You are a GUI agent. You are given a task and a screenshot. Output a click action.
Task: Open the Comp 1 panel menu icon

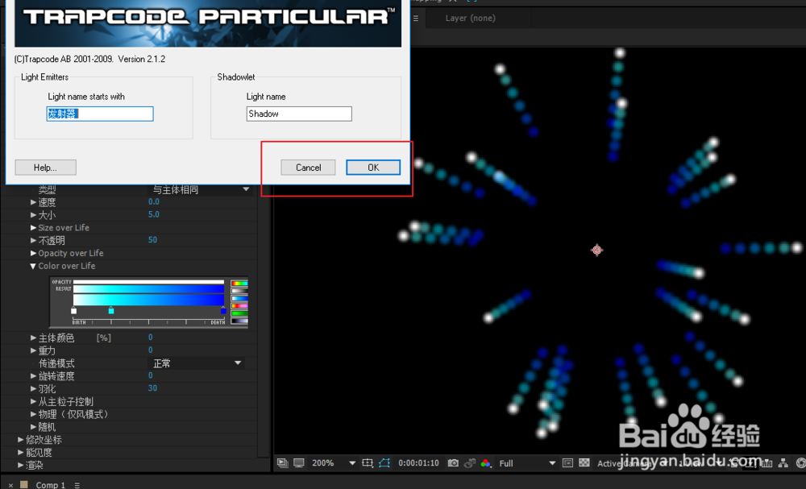pyautogui.click(x=77, y=485)
